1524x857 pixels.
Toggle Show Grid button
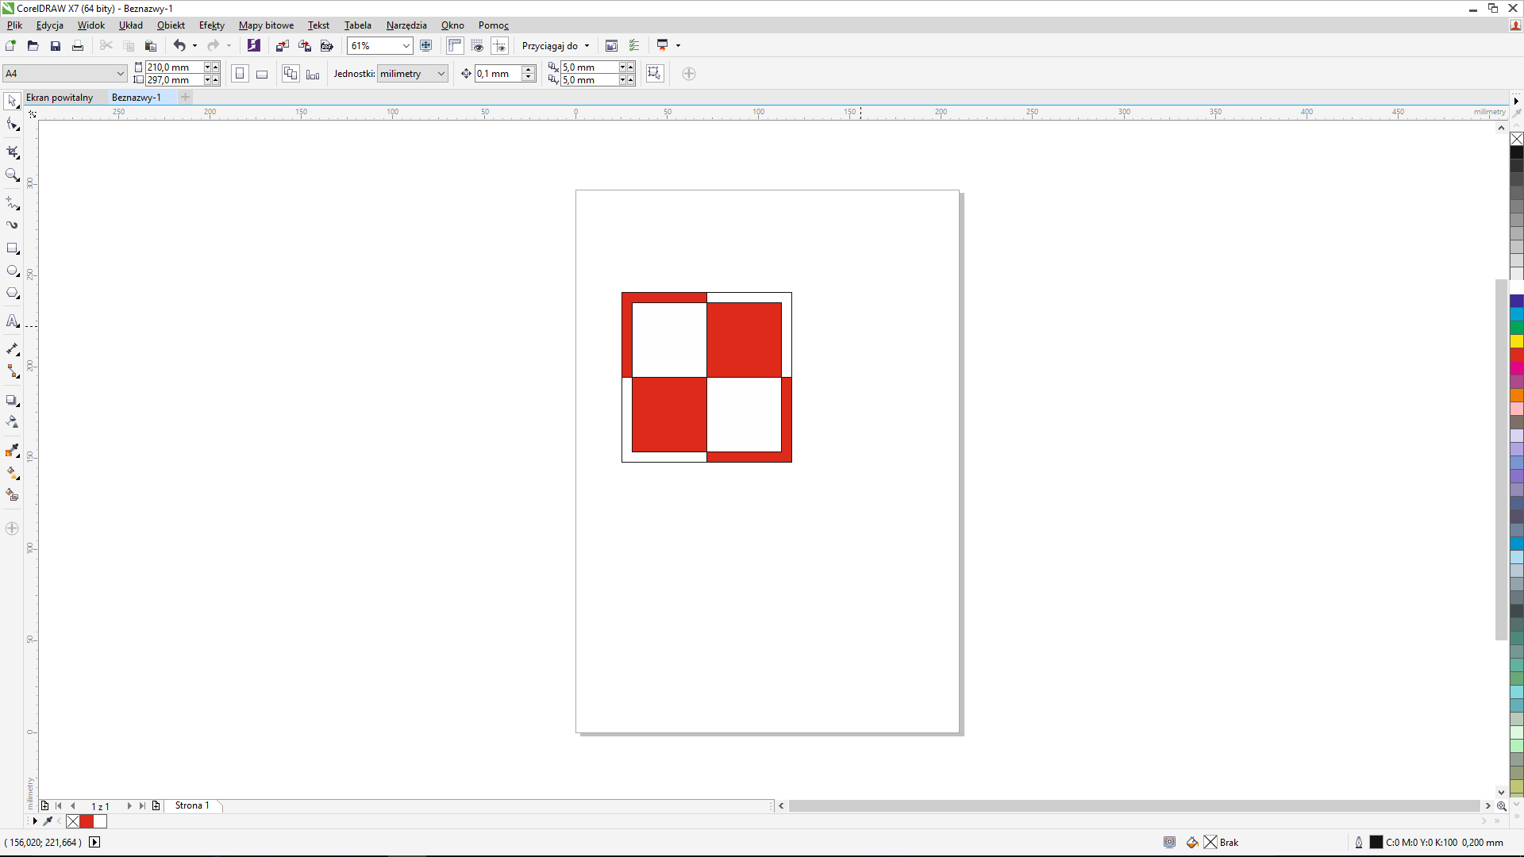(x=477, y=46)
